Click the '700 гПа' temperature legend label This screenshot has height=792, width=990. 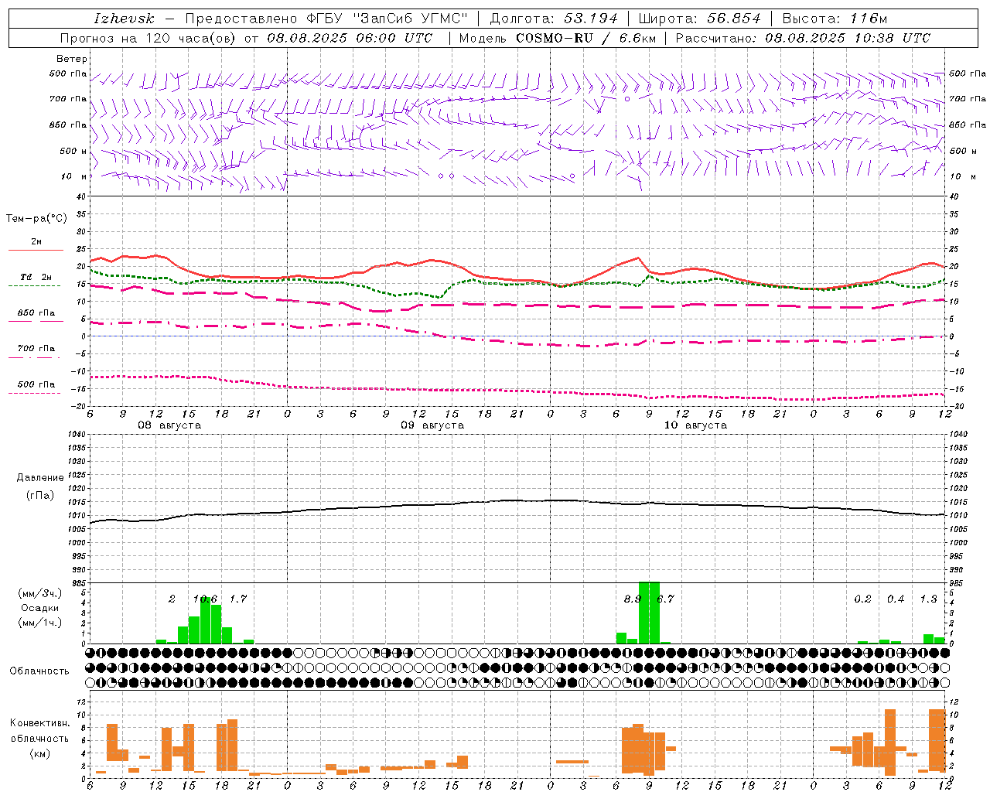36,349
